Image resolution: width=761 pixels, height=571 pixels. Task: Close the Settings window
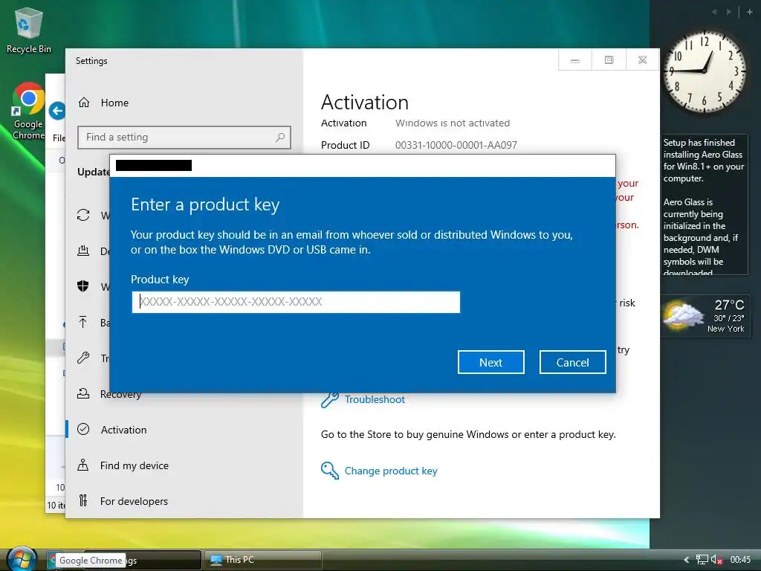tap(643, 60)
